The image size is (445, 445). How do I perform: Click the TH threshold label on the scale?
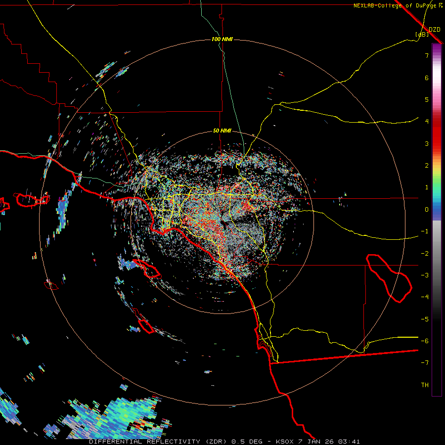pos(425,385)
